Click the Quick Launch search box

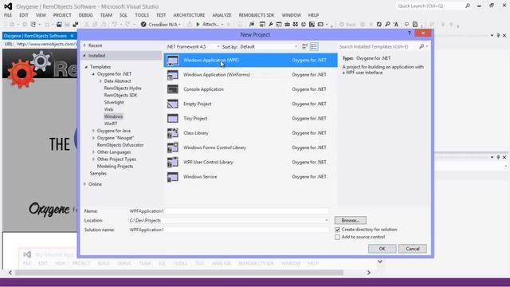[430, 6]
